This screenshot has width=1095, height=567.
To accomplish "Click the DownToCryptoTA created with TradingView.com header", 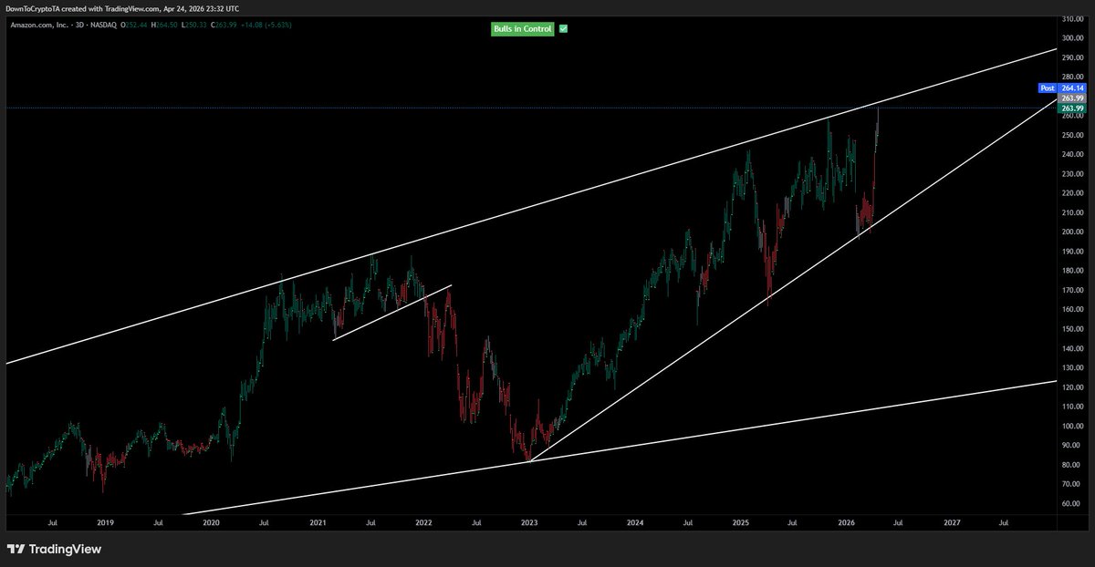I will [x=121, y=7].
